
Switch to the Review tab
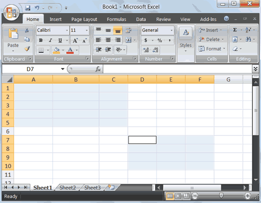coord(163,19)
